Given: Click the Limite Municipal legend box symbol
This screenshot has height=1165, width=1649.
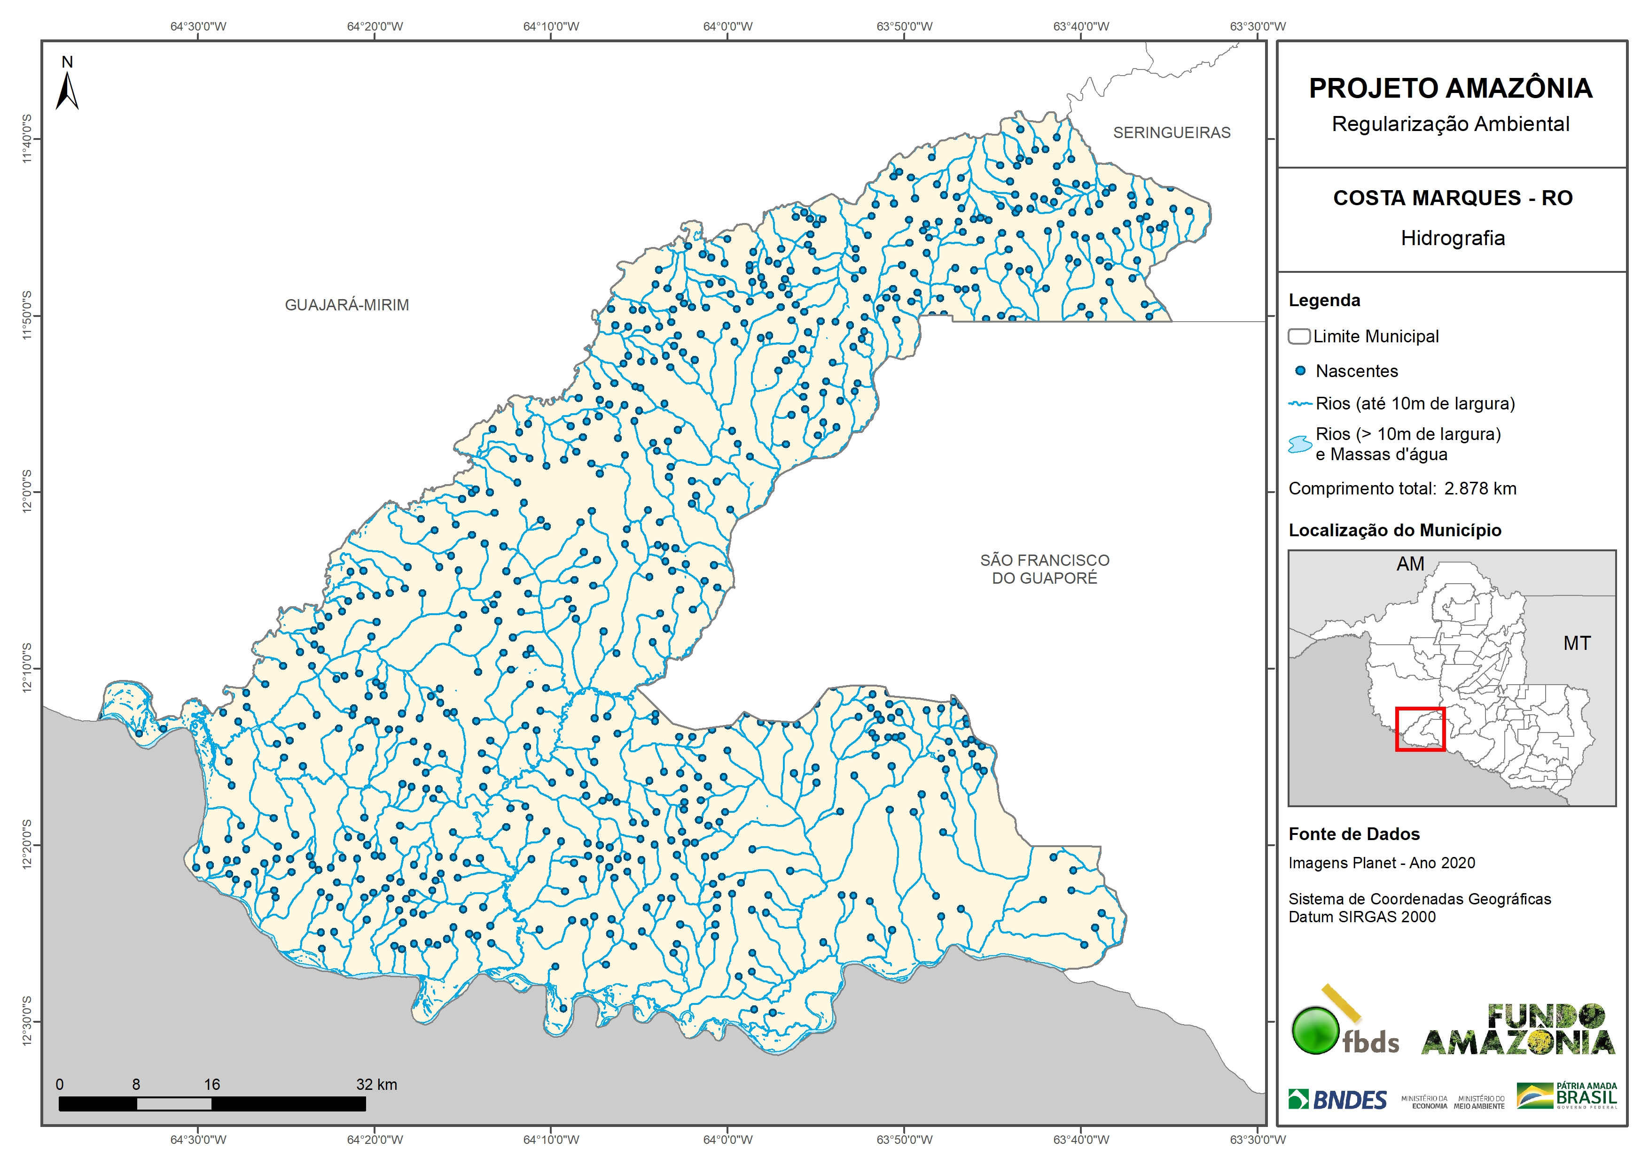Looking at the screenshot, I should tap(1298, 336).
